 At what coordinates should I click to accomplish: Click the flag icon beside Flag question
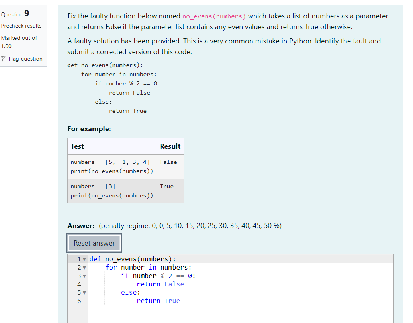tap(4, 59)
